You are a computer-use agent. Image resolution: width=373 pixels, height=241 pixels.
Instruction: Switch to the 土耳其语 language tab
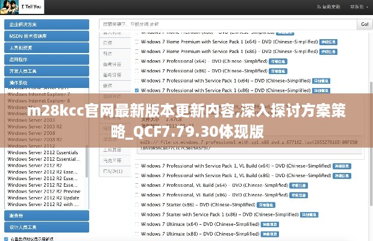(x=115, y=150)
